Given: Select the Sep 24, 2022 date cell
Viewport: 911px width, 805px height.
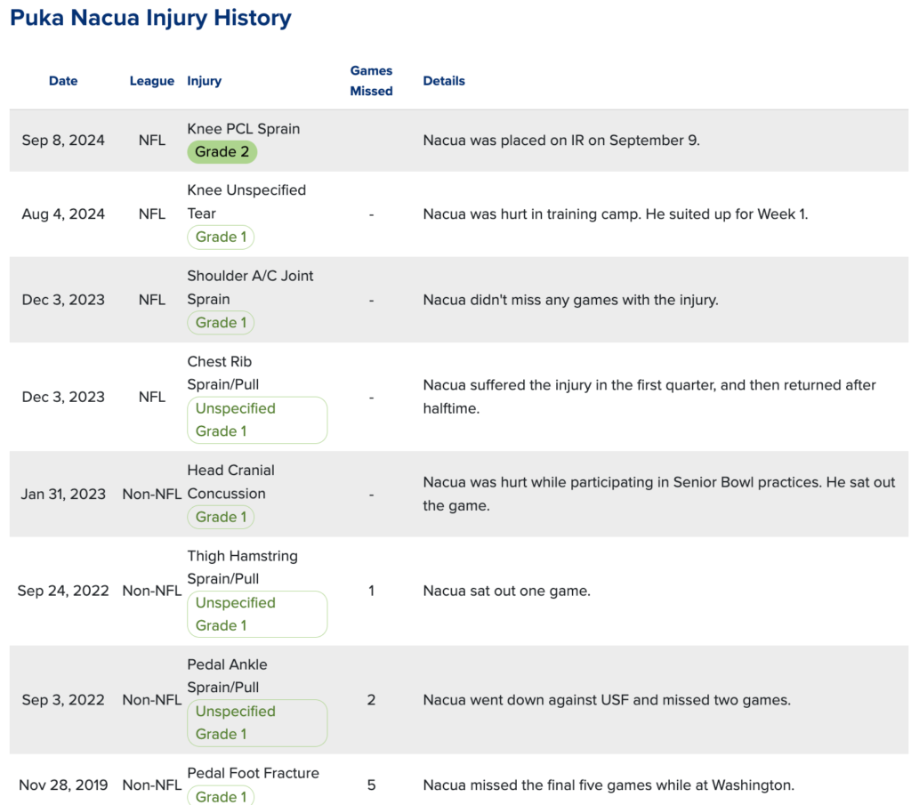Looking at the screenshot, I should click(63, 591).
